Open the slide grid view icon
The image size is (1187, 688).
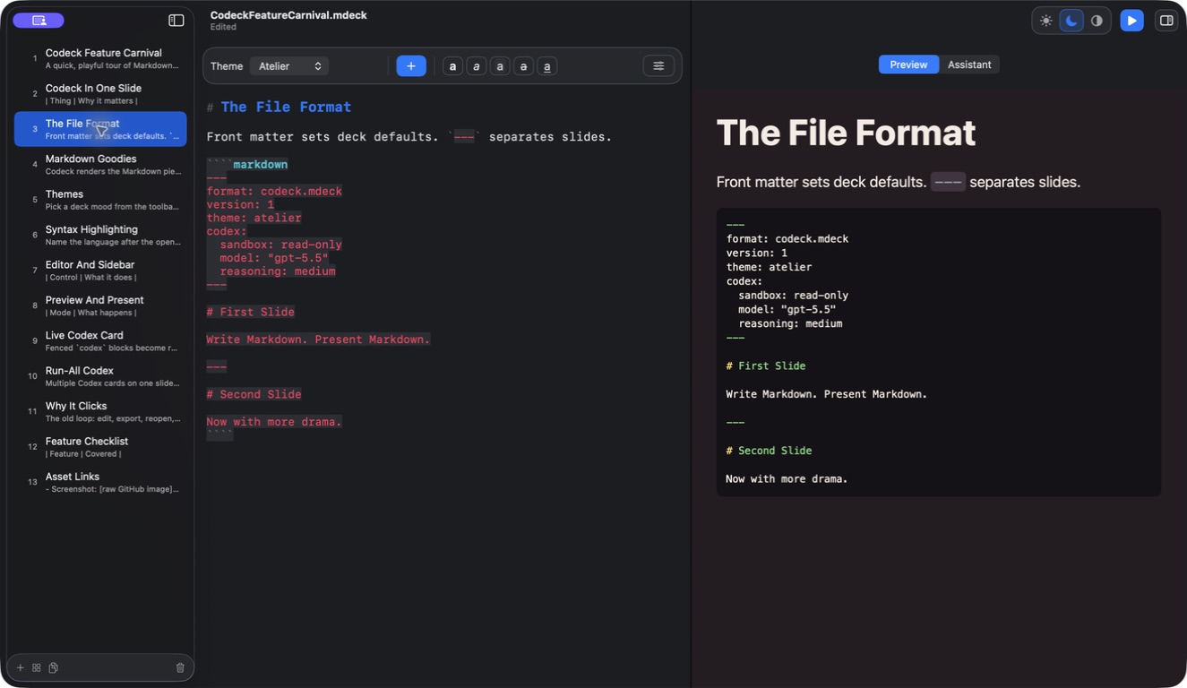pos(37,667)
